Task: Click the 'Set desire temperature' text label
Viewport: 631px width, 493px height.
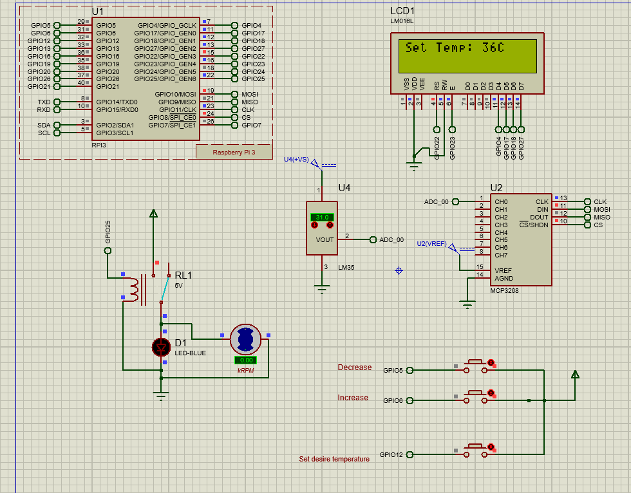Action: tap(334, 459)
